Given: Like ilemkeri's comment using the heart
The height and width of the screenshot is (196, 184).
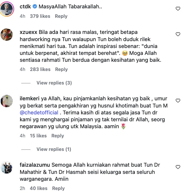Looking at the screenshot, I should (x=178, y=101).
